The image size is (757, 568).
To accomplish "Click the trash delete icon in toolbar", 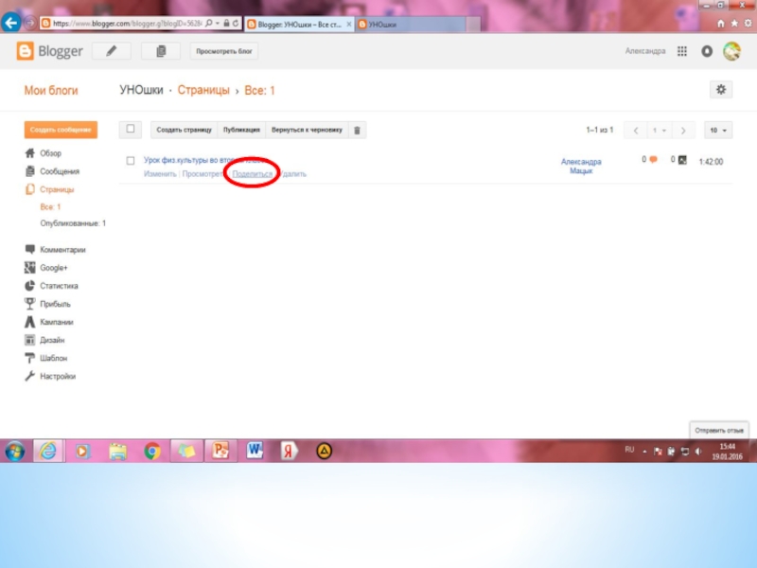I will coord(358,130).
